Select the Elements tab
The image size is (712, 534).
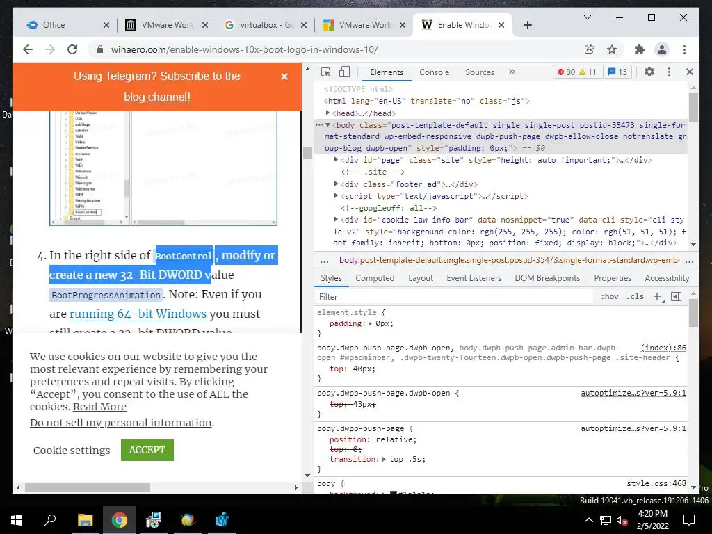tap(387, 72)
